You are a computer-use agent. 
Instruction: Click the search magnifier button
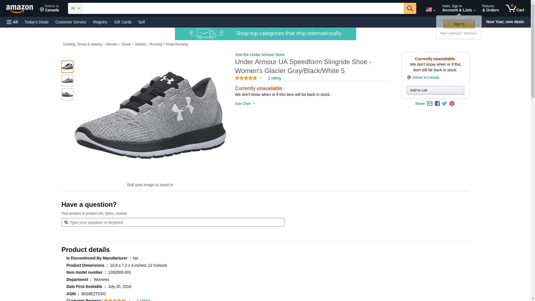pyautogui.click(x=410, y=8)
